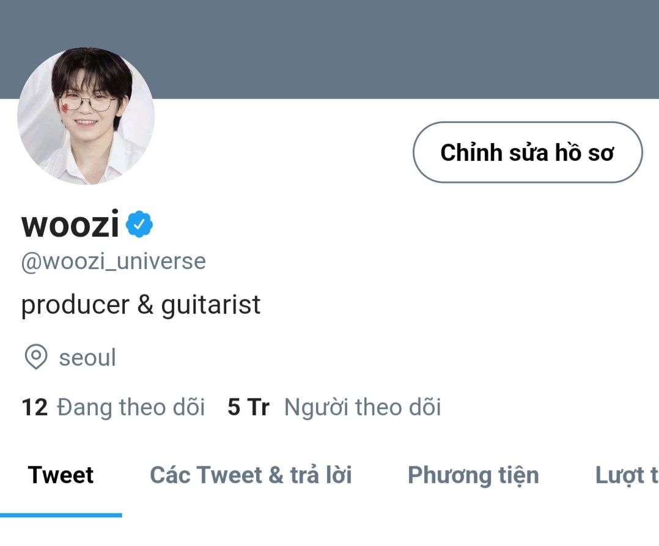Click the blue verified badge beside woozi

pos(139,225)
